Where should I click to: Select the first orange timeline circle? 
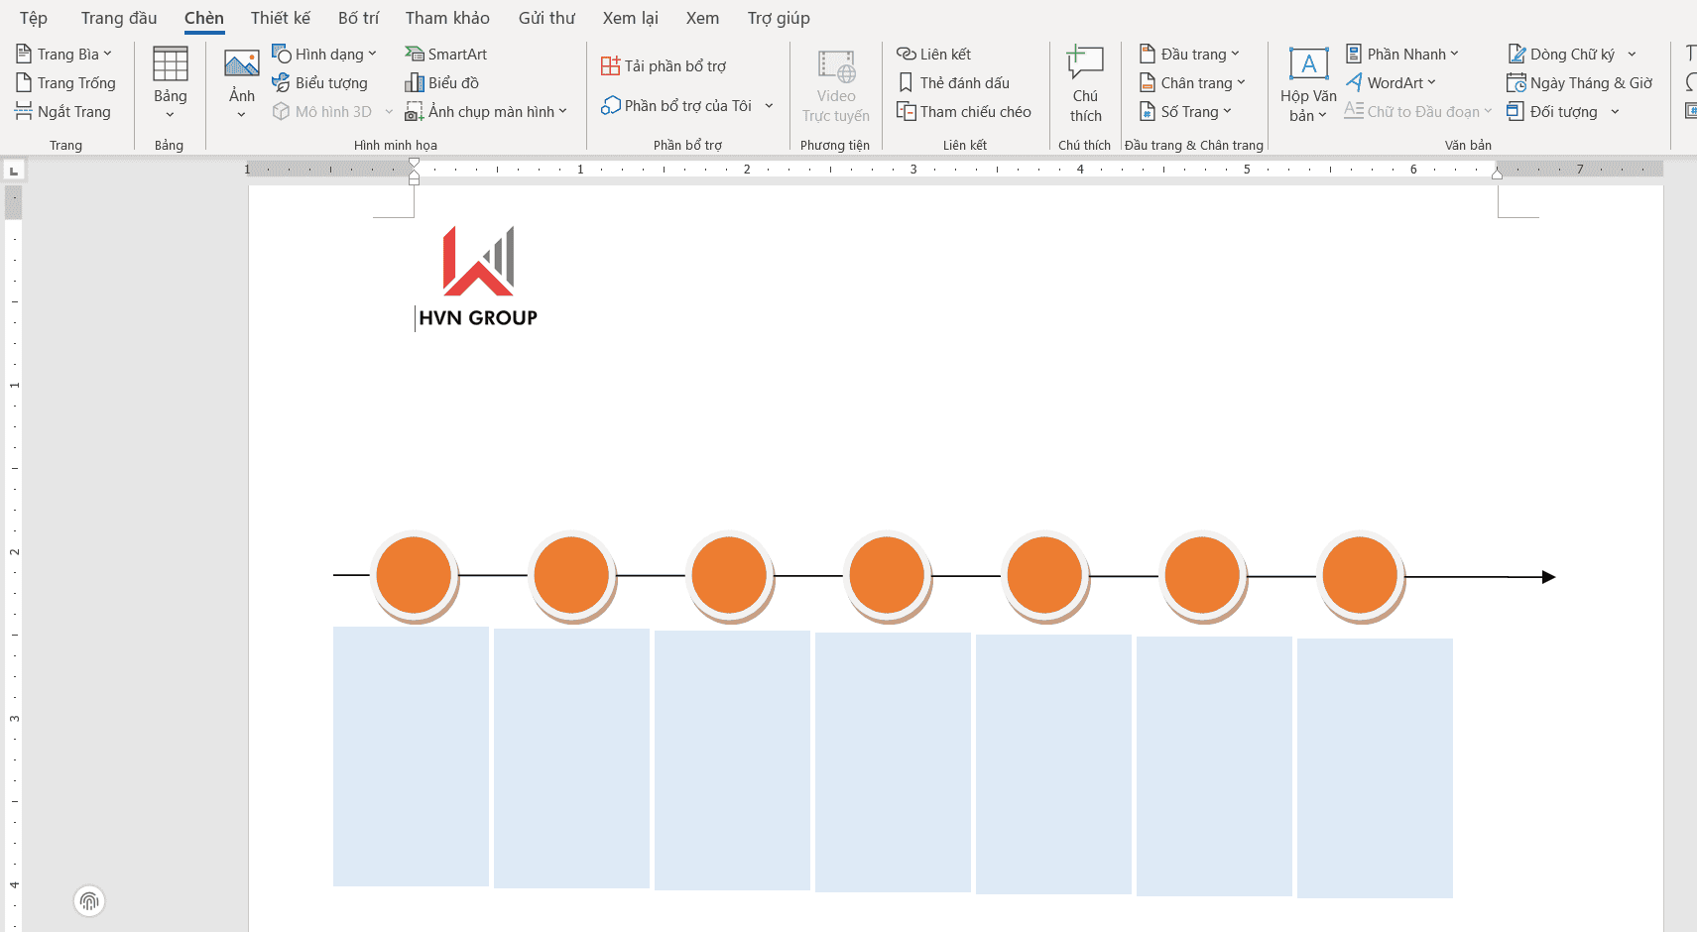pyautogui.click(x=414, y=575)
